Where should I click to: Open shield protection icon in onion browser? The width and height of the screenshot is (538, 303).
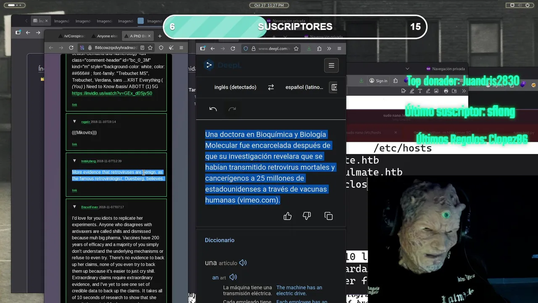[161, 48]
